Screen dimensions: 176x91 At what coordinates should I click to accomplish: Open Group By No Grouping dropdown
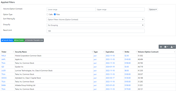(x=96, y=25)
